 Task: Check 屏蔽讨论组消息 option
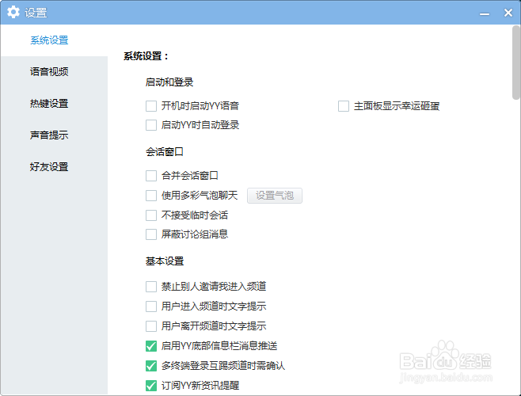coord(151,234)
